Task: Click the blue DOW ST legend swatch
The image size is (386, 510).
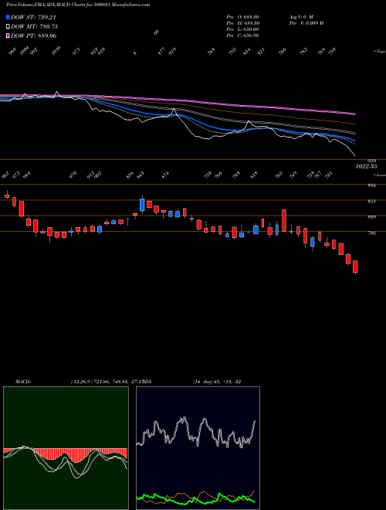Action: coord(8,17)
